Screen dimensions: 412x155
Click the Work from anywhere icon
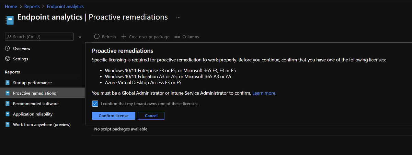(x=7, y=124)
